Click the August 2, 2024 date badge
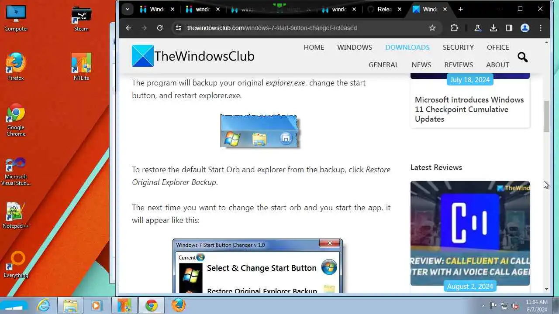Image resolution: width=559 pixels, height=314 pixels. coord(470,286)
